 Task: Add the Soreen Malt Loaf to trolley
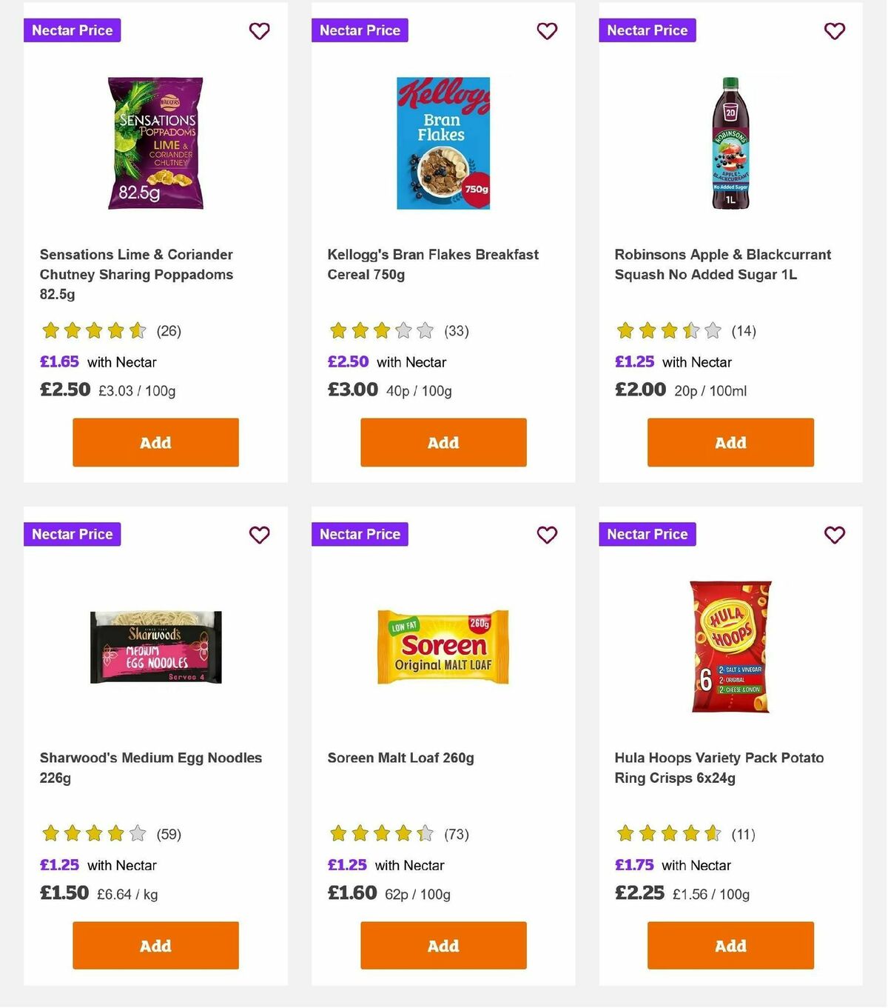point(443,946)
